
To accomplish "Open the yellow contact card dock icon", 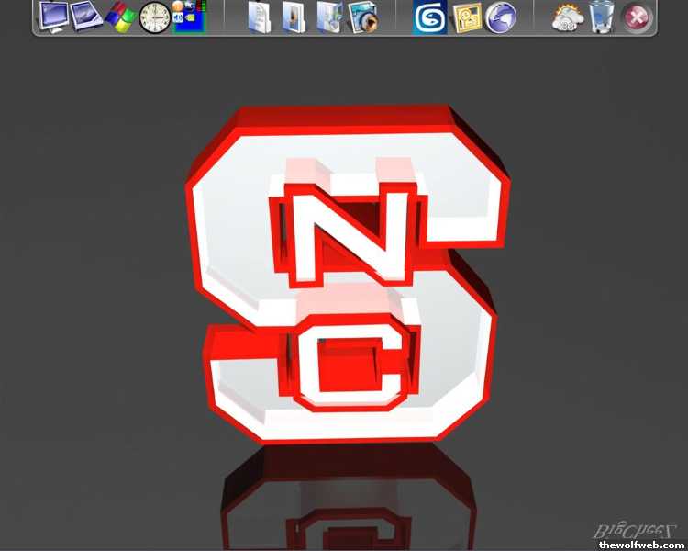I will point(467,17).
